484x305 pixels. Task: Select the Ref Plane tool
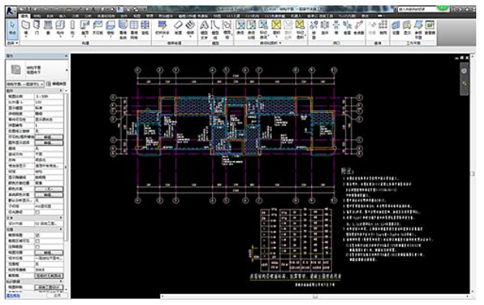pyautogui.click(x=418, y=29)
